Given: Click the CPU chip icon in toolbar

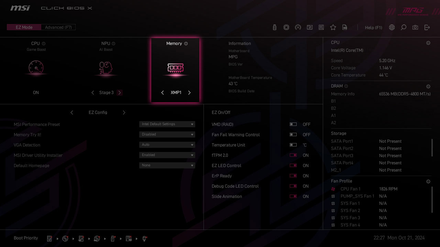Looking at the screenshot, I should click(286, 27).
